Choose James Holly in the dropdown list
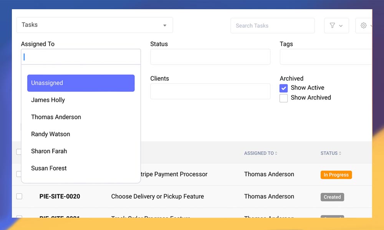Screen dimensions: 384x230 click(x=48, y=100)
